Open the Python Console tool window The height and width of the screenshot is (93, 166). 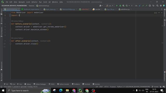[63, 84]
